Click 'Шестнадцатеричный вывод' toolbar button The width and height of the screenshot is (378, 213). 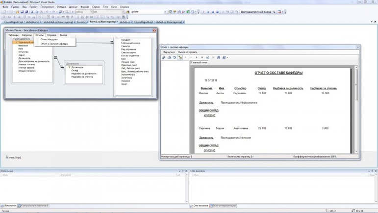click(255, 12)
